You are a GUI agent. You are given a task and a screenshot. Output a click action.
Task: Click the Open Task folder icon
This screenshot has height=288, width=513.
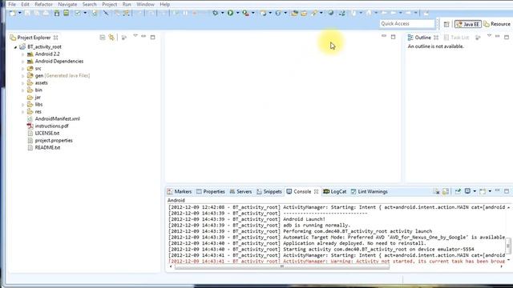pos(304,13)
